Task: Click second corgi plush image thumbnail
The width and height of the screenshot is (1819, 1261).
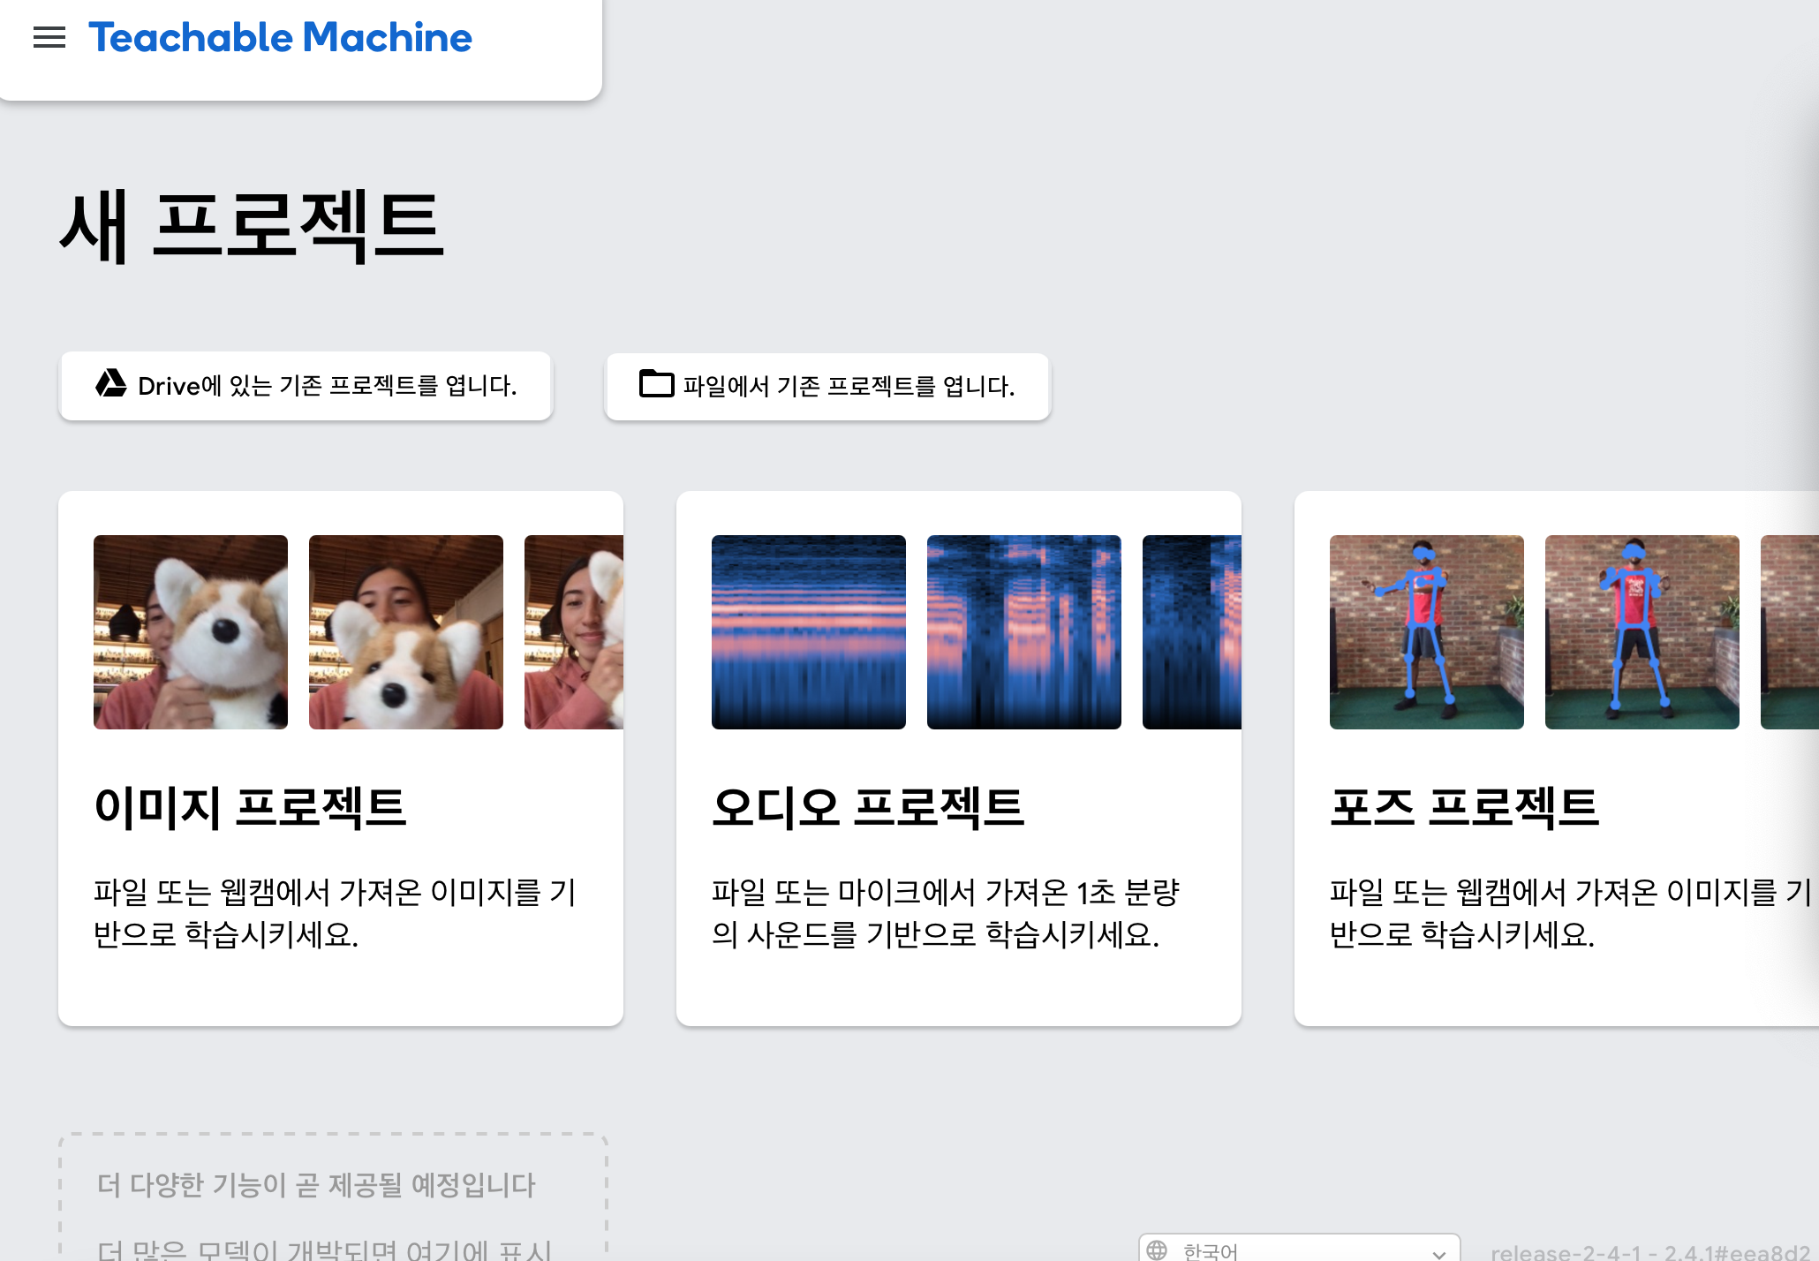Action: tap(406, 632)
